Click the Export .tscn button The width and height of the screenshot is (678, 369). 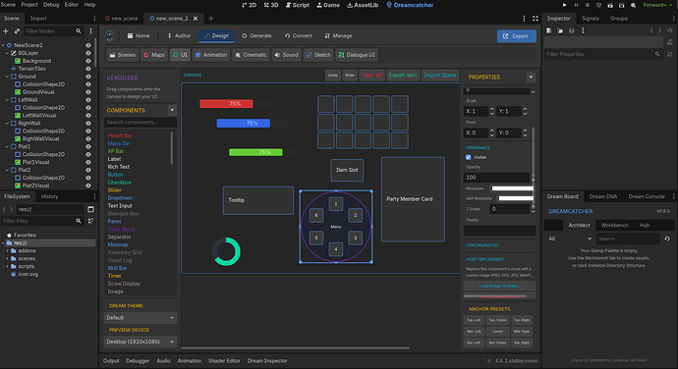click(403, 76)
